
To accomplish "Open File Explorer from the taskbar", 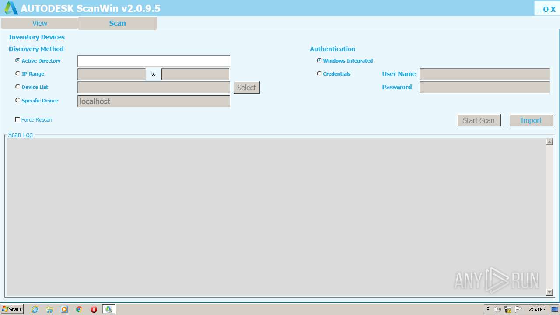I will coord(49,309).
